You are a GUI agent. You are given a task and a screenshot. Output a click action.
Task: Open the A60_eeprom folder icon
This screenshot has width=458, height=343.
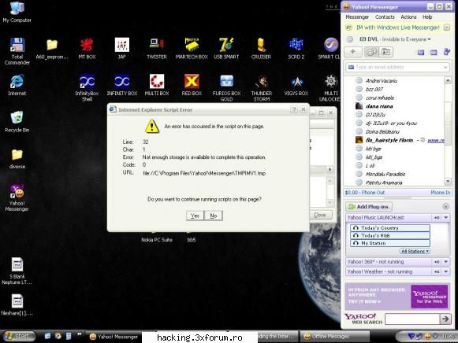(x=52, y=49)
